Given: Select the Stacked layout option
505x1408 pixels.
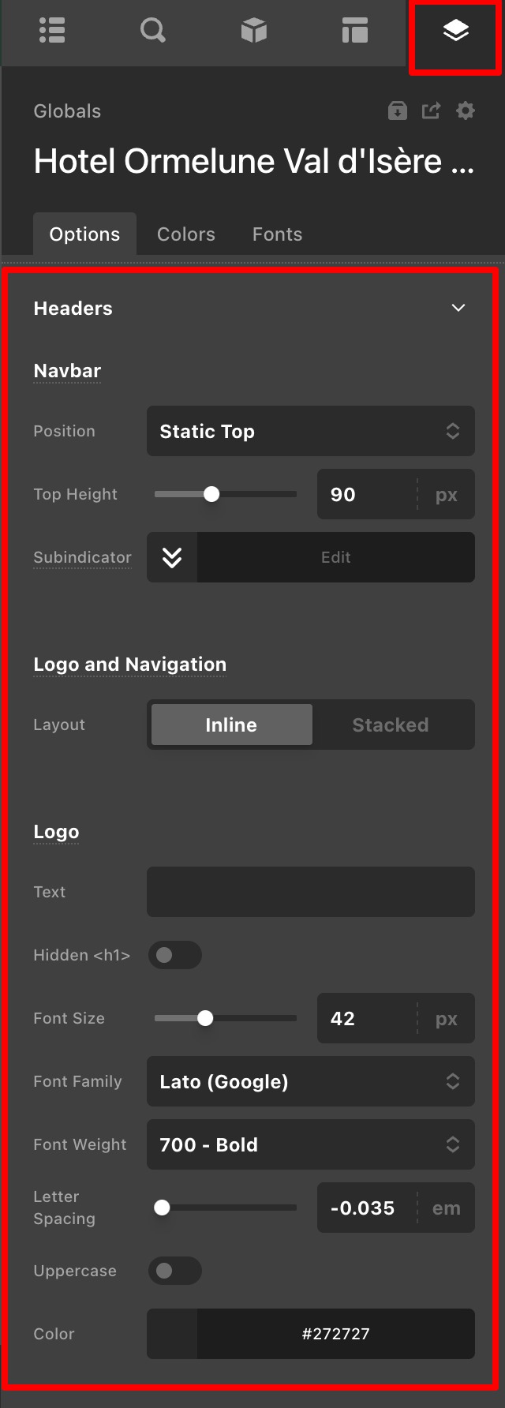Looking at the screenshot, I should 391,725.
